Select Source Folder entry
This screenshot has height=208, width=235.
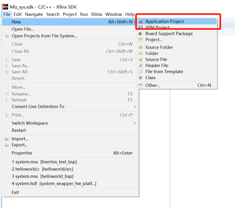[177, 47]
